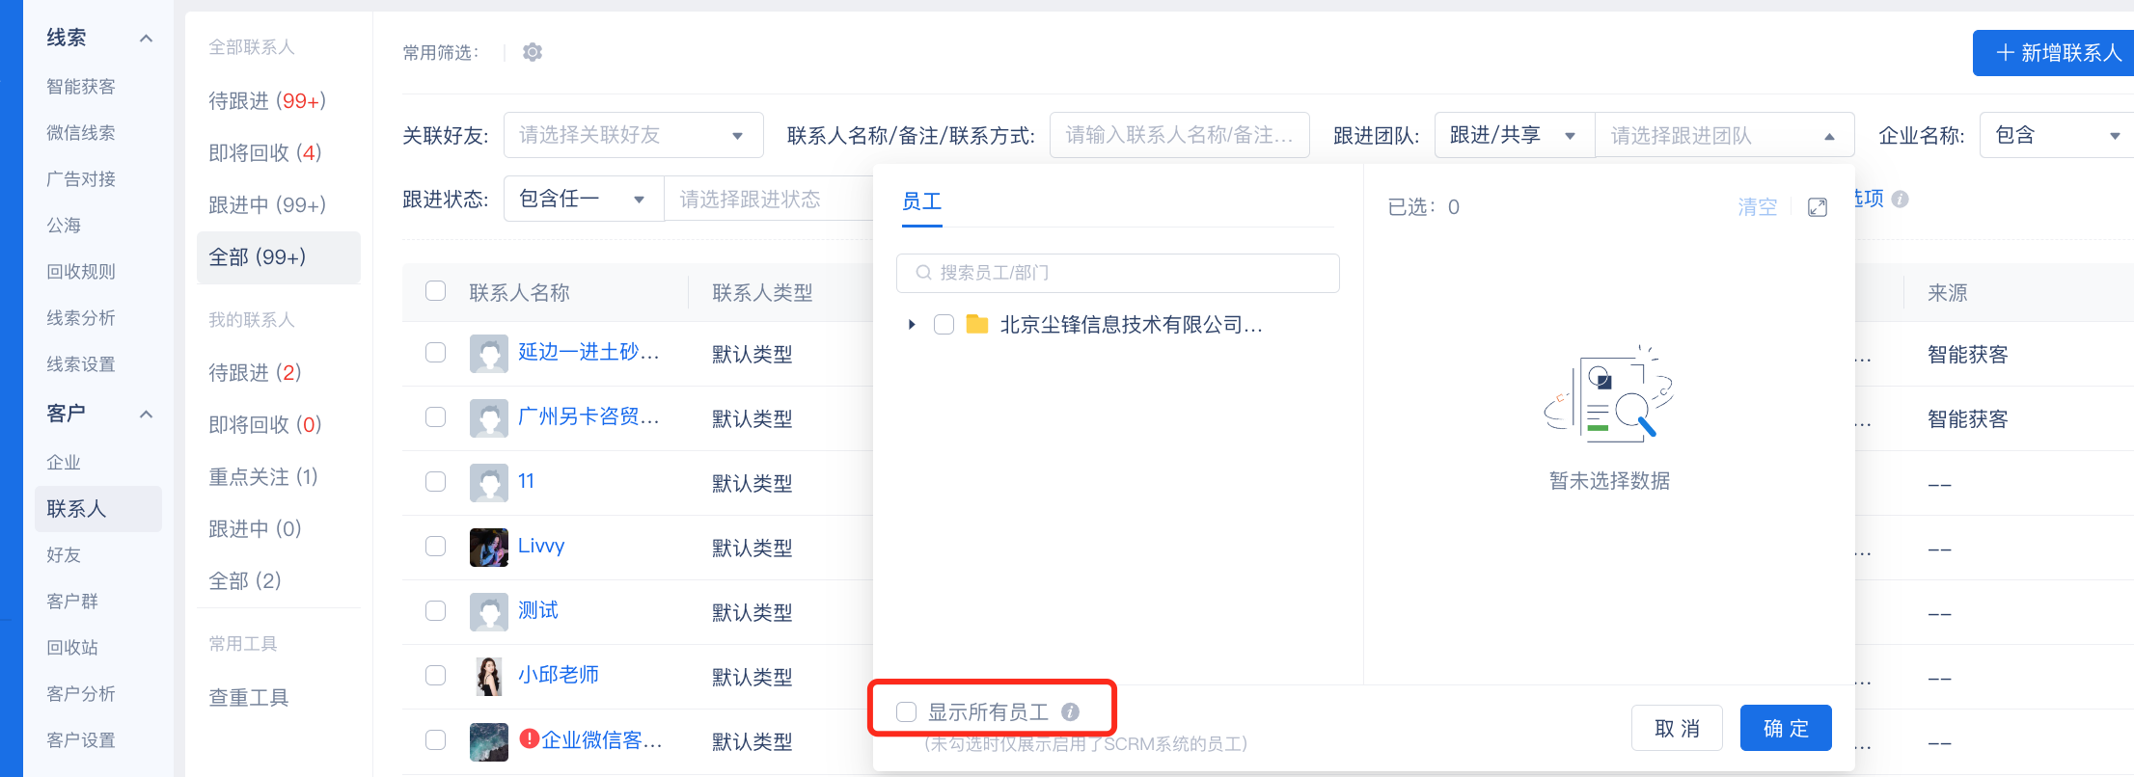Check the 广州另卡咨贸 row checkbox
This screenshot has height=777, width=2134.
point(436,417)
